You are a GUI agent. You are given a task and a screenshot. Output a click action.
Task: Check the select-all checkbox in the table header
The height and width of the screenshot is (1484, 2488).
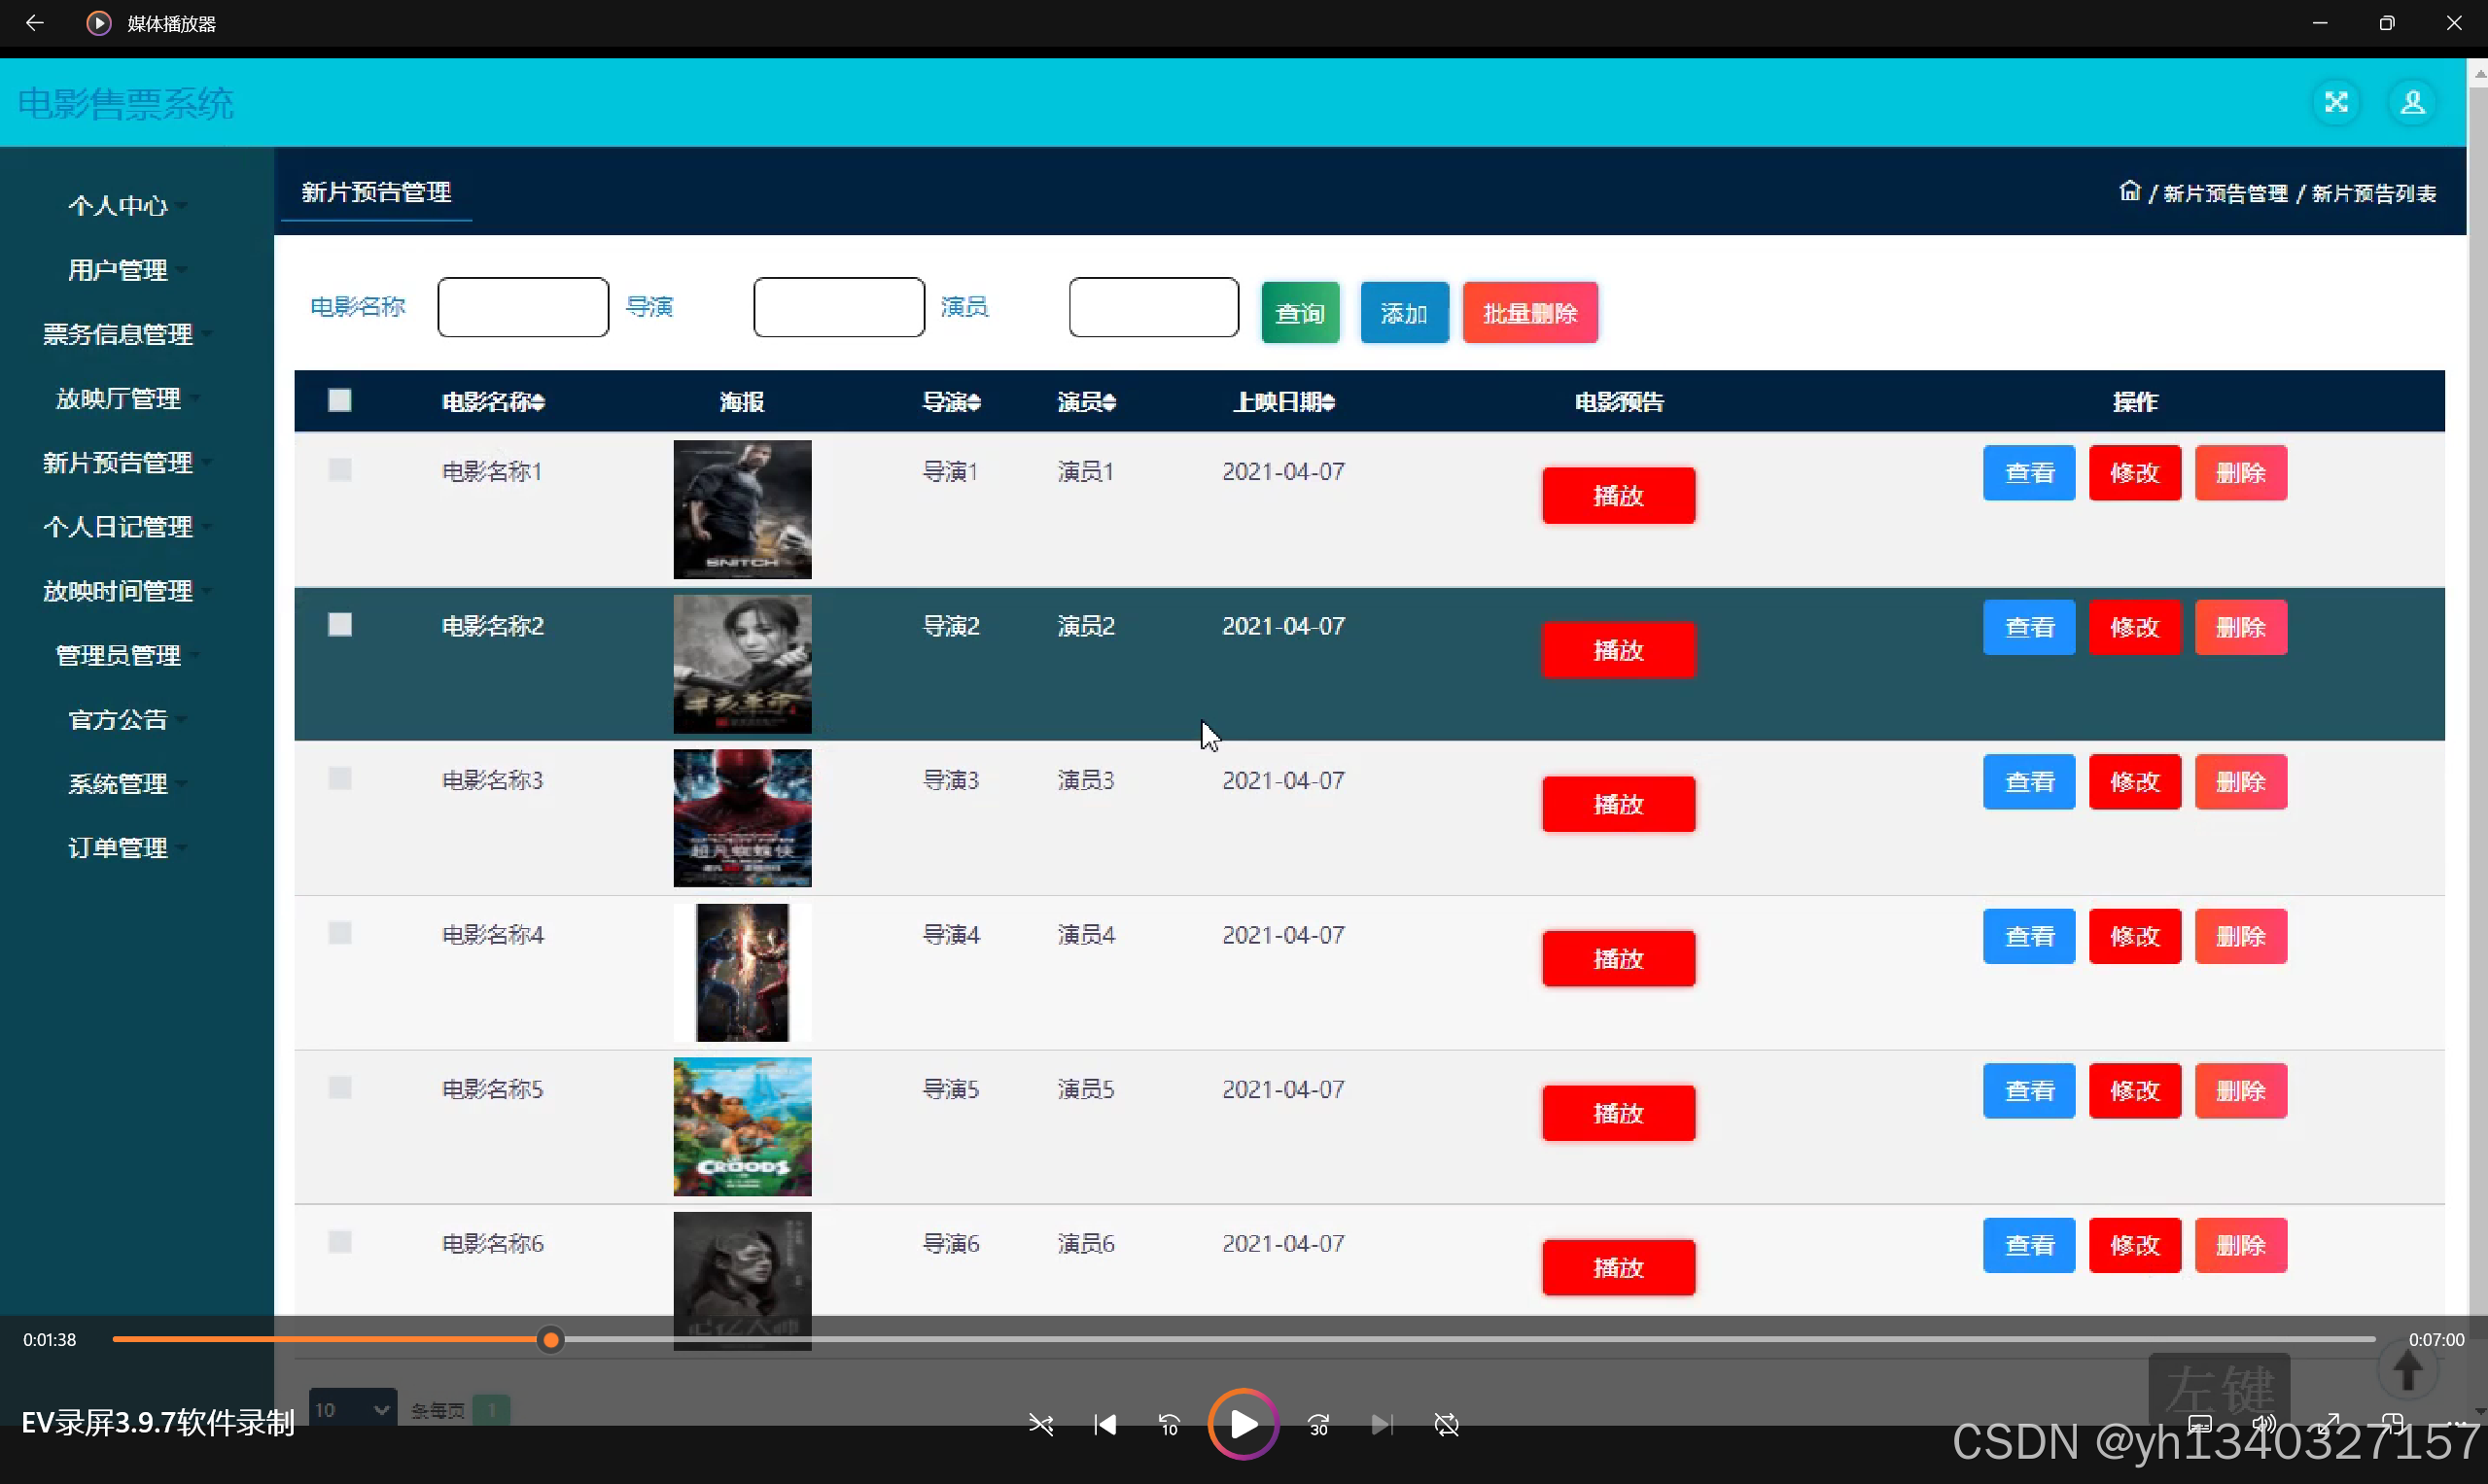(x=339, y=400)
